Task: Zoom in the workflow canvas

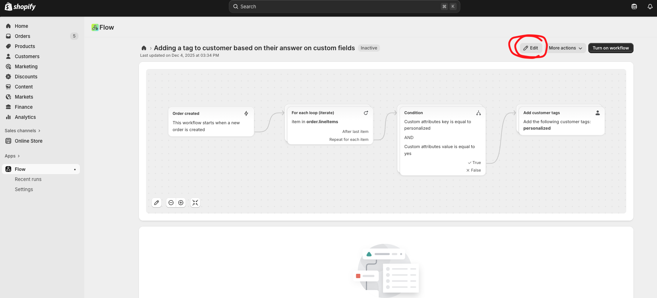Action: [x=181, y=203]
